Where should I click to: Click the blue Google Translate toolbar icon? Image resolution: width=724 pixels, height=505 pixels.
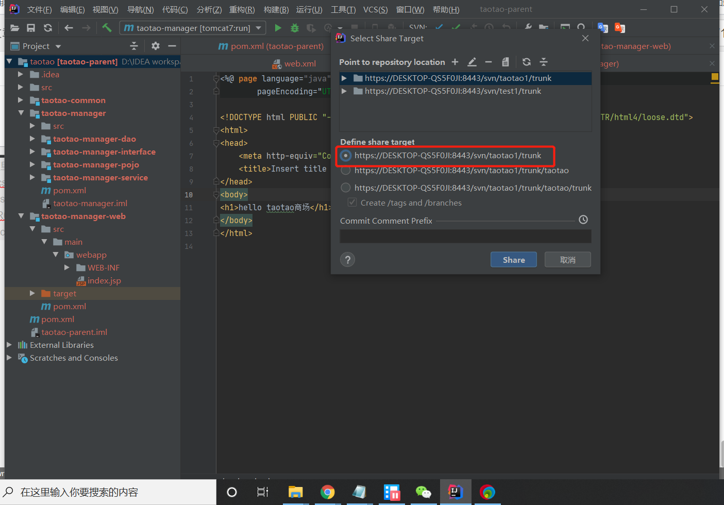602,28
